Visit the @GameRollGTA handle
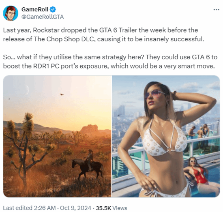The width and height of the screenshot is (223, 212). click(x=43, y=17)
